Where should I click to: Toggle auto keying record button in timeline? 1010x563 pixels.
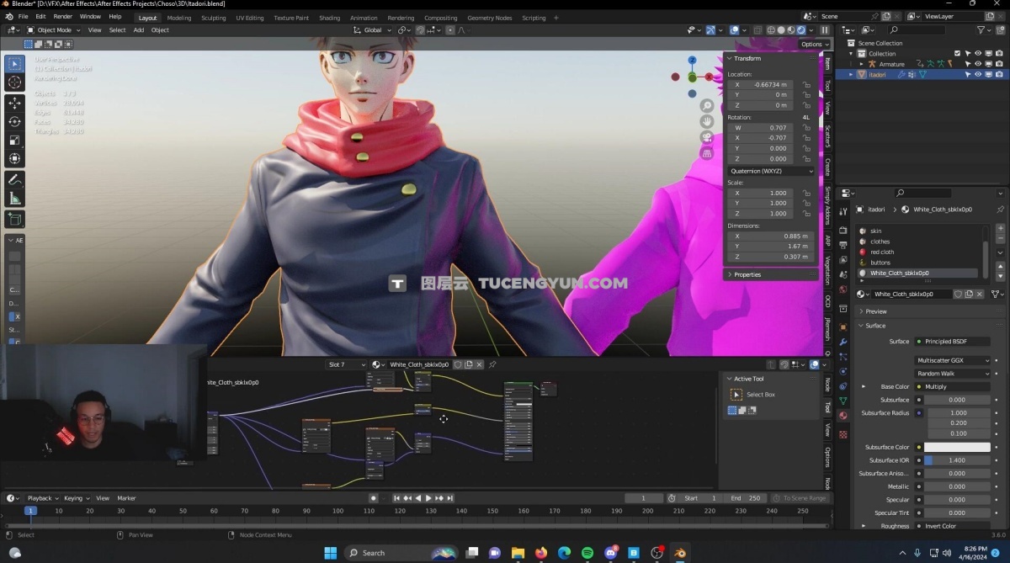click(374, 498)
